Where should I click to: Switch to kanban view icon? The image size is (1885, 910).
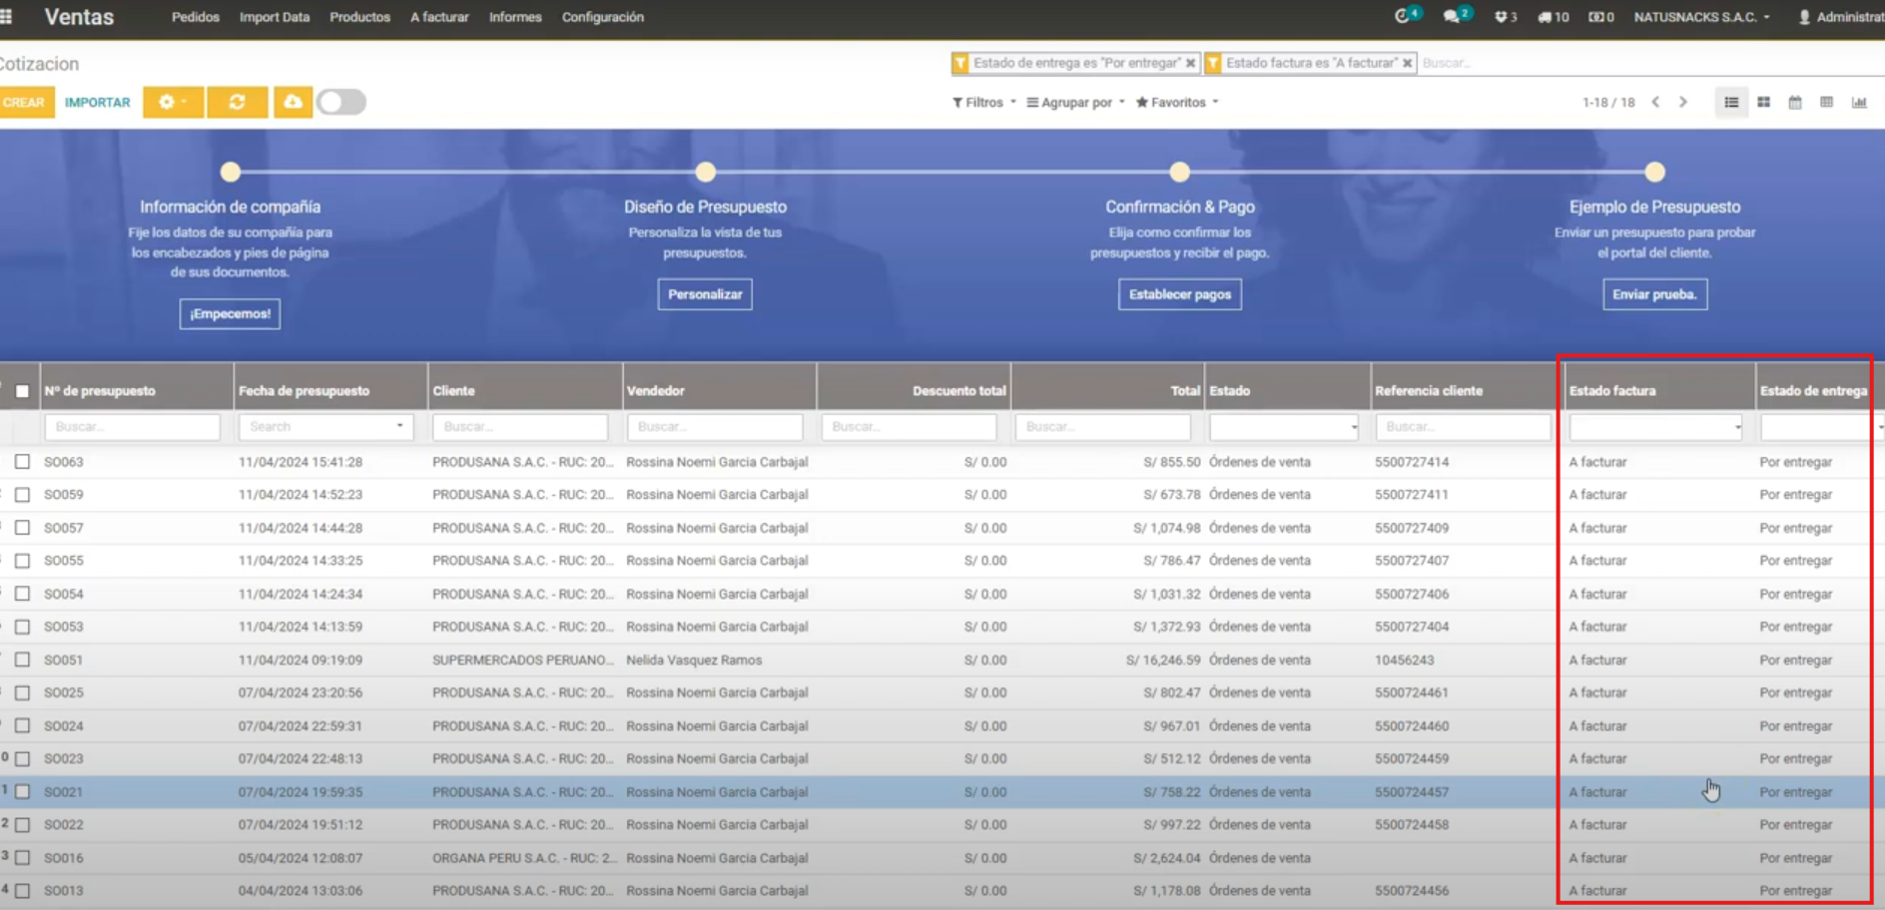[x=1763, y=102]
